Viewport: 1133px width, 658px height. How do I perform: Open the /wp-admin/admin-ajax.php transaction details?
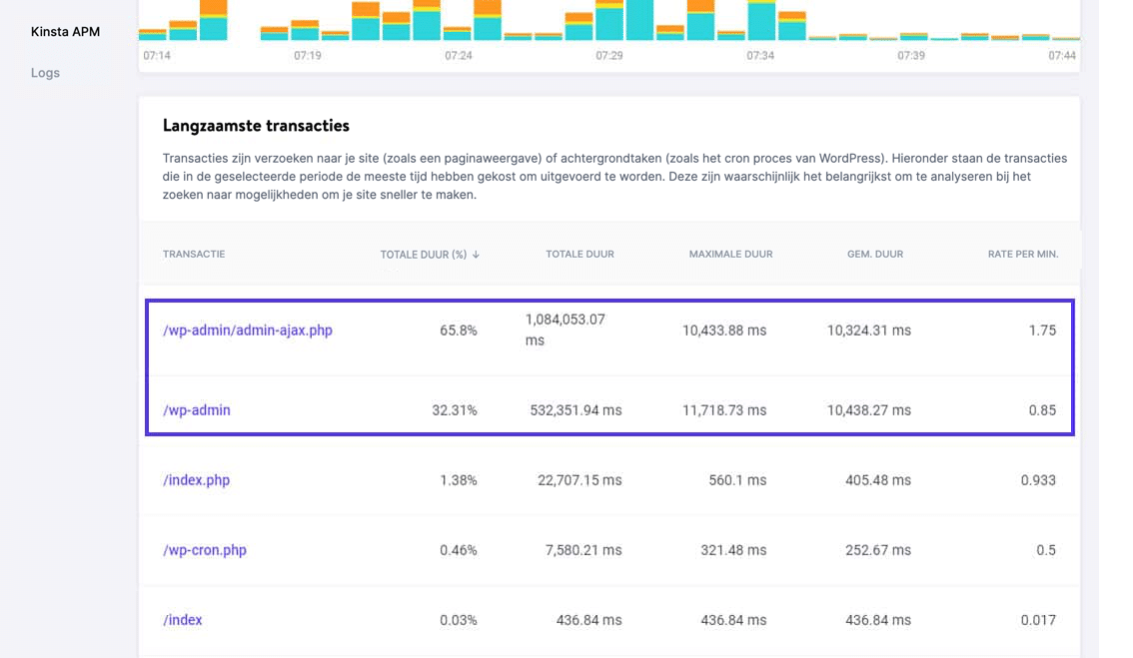click(250, 329)
